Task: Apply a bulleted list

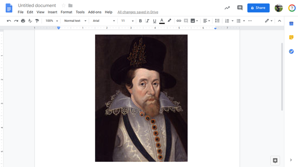Action: coord(238,21)
